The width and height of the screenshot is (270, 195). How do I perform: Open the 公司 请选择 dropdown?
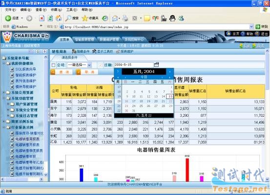pos(80,65)
